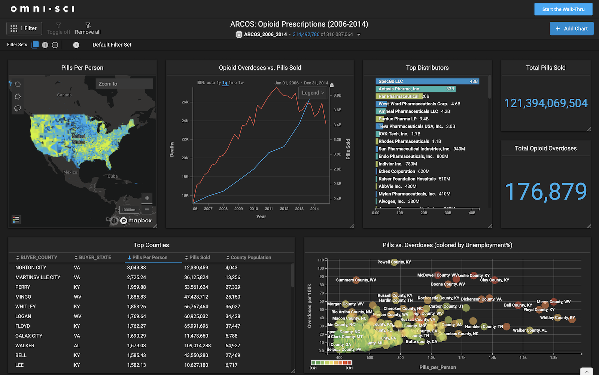599x375 pixels.
Task: Select NORTON CITY table row
Action: pyautogui.click(x=150, y=268)
